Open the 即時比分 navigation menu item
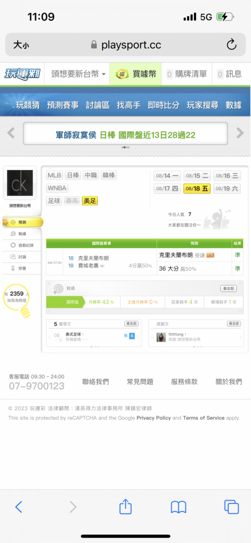Viewport: 251px width, 543px height. (164, 105)
